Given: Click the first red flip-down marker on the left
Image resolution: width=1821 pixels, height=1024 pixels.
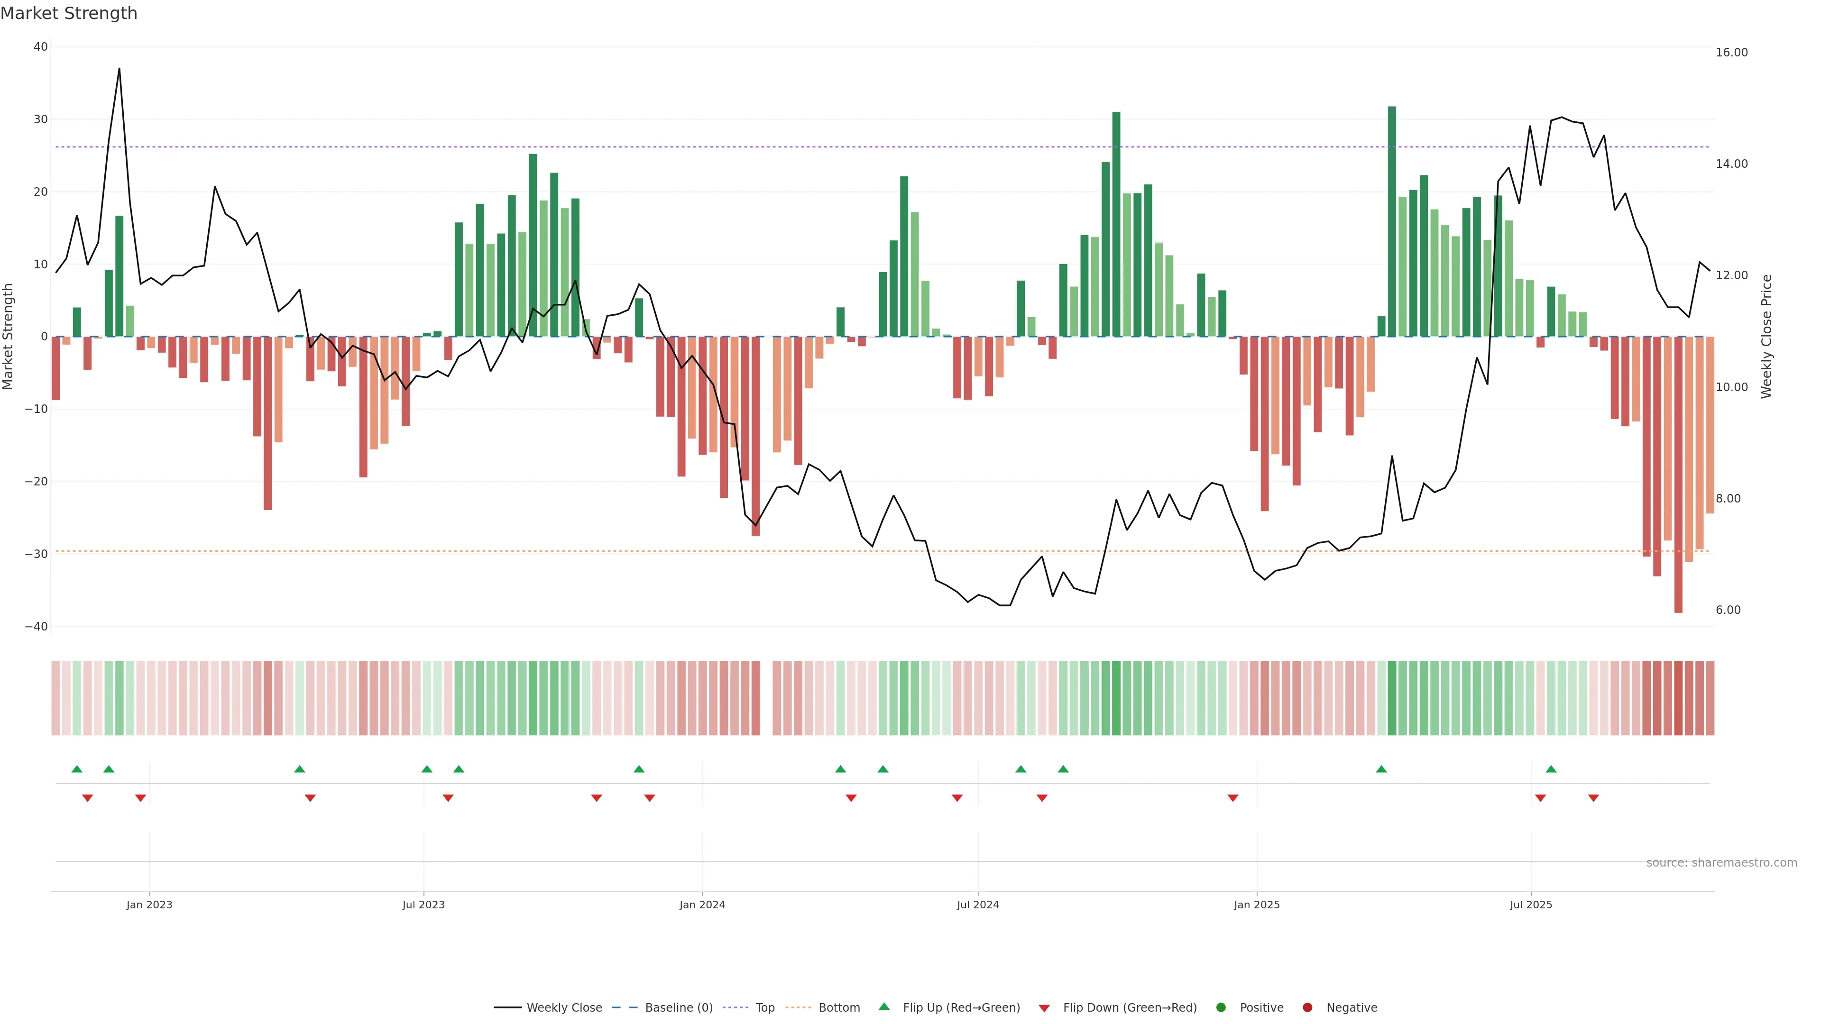Looking at the screenshot, I should 88,798.
